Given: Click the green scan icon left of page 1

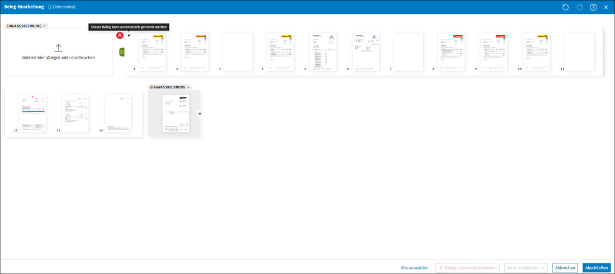Looking at the screenshot, I should pos(122,51).
